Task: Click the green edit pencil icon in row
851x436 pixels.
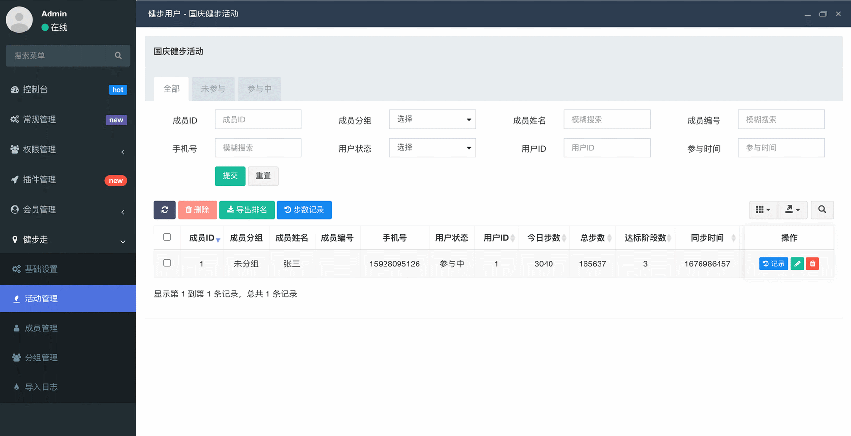Action: click(x=797, y=264)
